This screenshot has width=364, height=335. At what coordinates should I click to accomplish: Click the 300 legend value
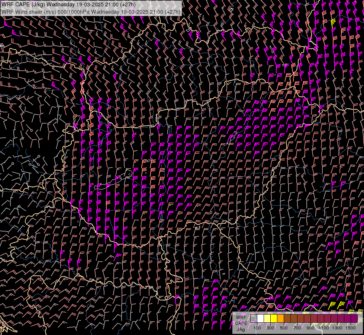(x=270, y=328)
